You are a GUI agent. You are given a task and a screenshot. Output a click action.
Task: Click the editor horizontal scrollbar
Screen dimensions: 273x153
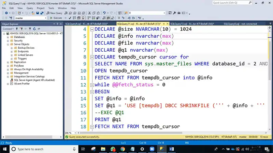click(131, 133)
